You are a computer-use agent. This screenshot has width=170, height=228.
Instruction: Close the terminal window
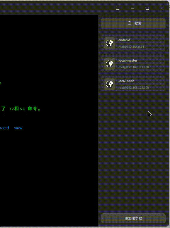tap(161, 8)
